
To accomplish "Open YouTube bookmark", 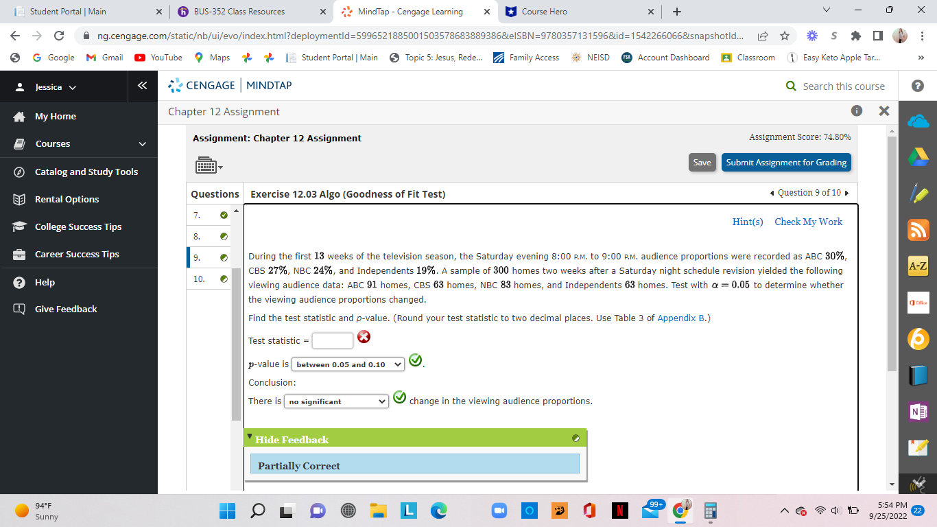I will pos(158,58).
